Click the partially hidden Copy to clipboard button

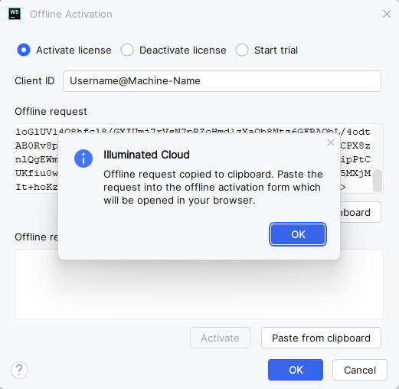click(x=361, y=212)
